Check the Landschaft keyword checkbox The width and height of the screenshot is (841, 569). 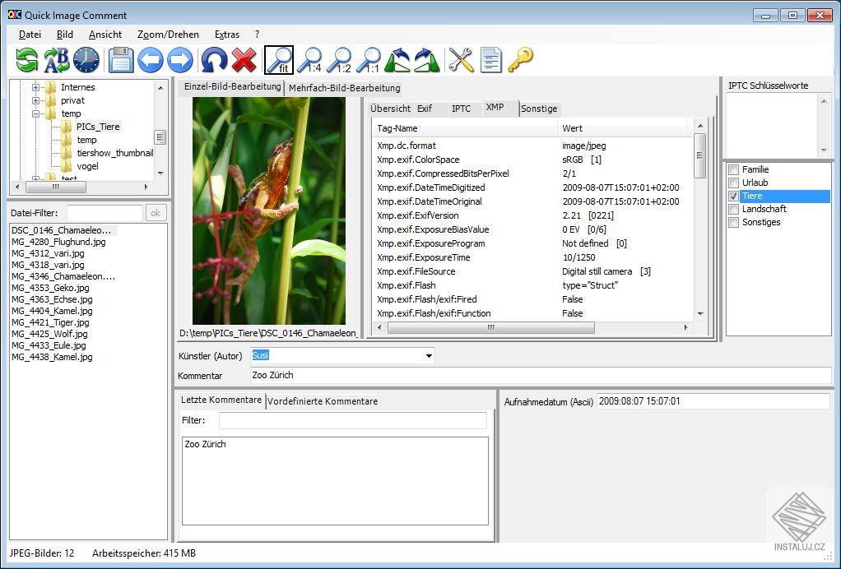pos(733,209)
